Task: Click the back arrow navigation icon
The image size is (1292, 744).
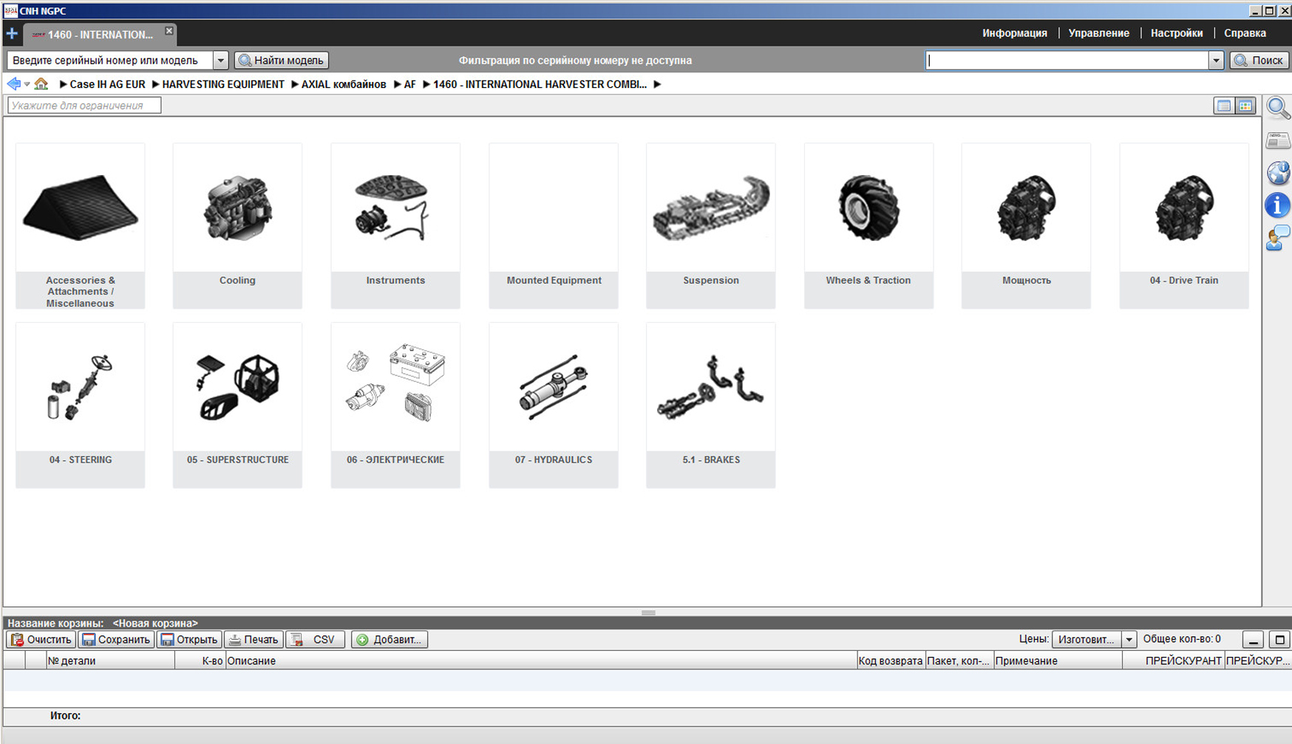Action: click(x=13, y=84)
